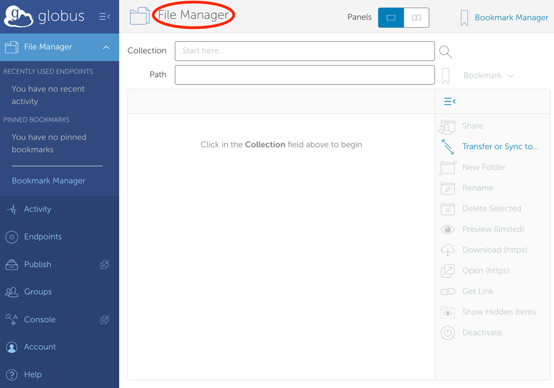This screenshot has height=388, width=554.
Task: Click the Publish tray icon
Action: click(12, 265)
